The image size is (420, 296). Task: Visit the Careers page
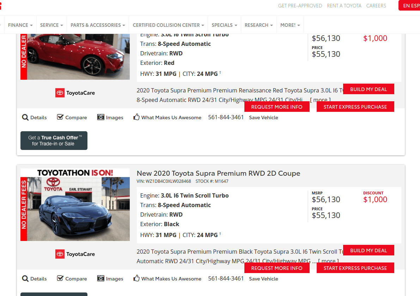pyautogui.click(x=376, y=6)
